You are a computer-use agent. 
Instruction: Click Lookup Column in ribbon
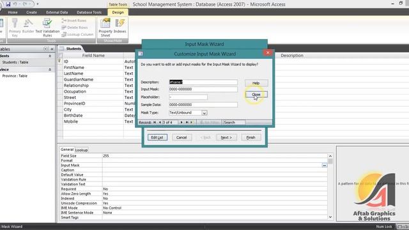pyautogui.click(x=77, y=34)
